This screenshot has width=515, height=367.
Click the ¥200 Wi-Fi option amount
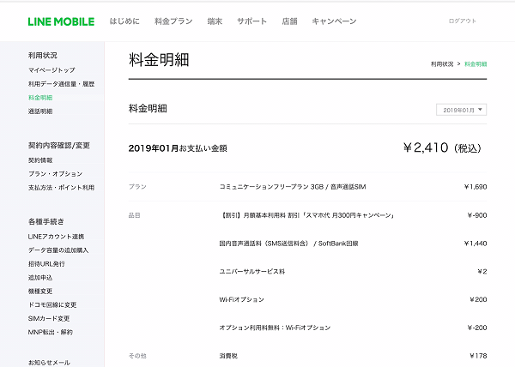pos(478,299)
